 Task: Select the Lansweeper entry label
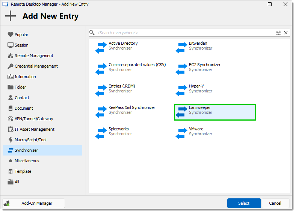click(200, 107)
